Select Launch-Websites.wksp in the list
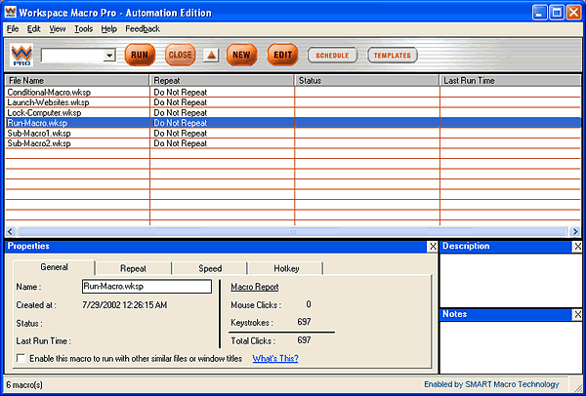This screenshot has height=396, width=586. (x=48, y=102)
